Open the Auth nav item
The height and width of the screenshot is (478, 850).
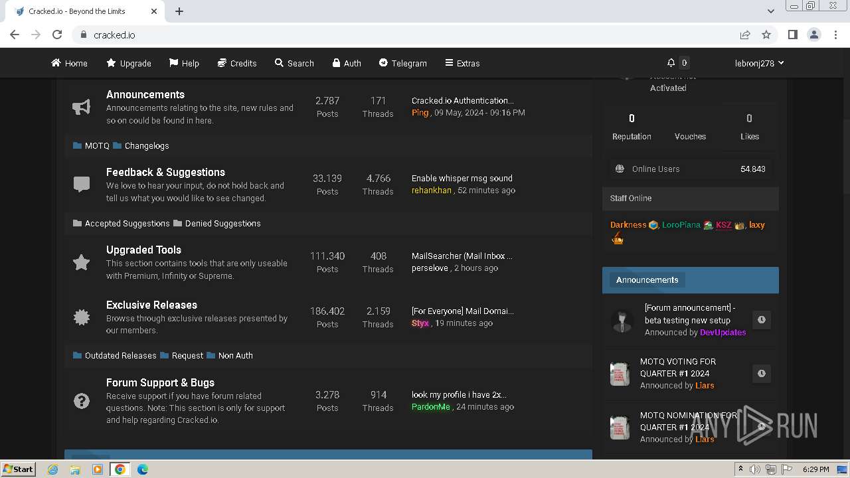(x=347, y=63)
